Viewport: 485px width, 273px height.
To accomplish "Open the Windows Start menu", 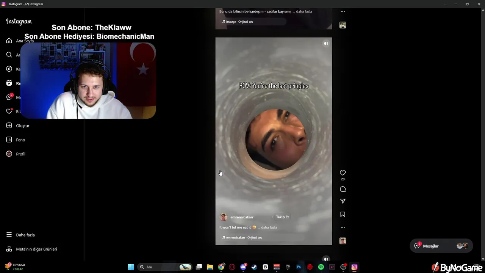I will [131, 267].
